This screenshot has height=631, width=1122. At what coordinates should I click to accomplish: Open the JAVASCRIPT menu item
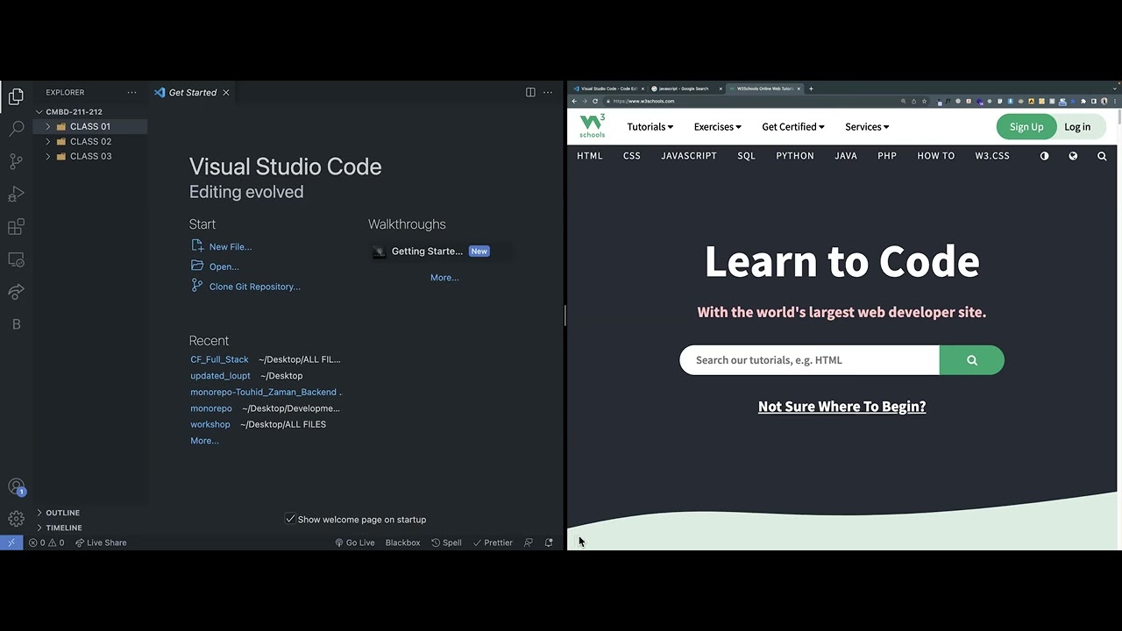tap(689, 156)
